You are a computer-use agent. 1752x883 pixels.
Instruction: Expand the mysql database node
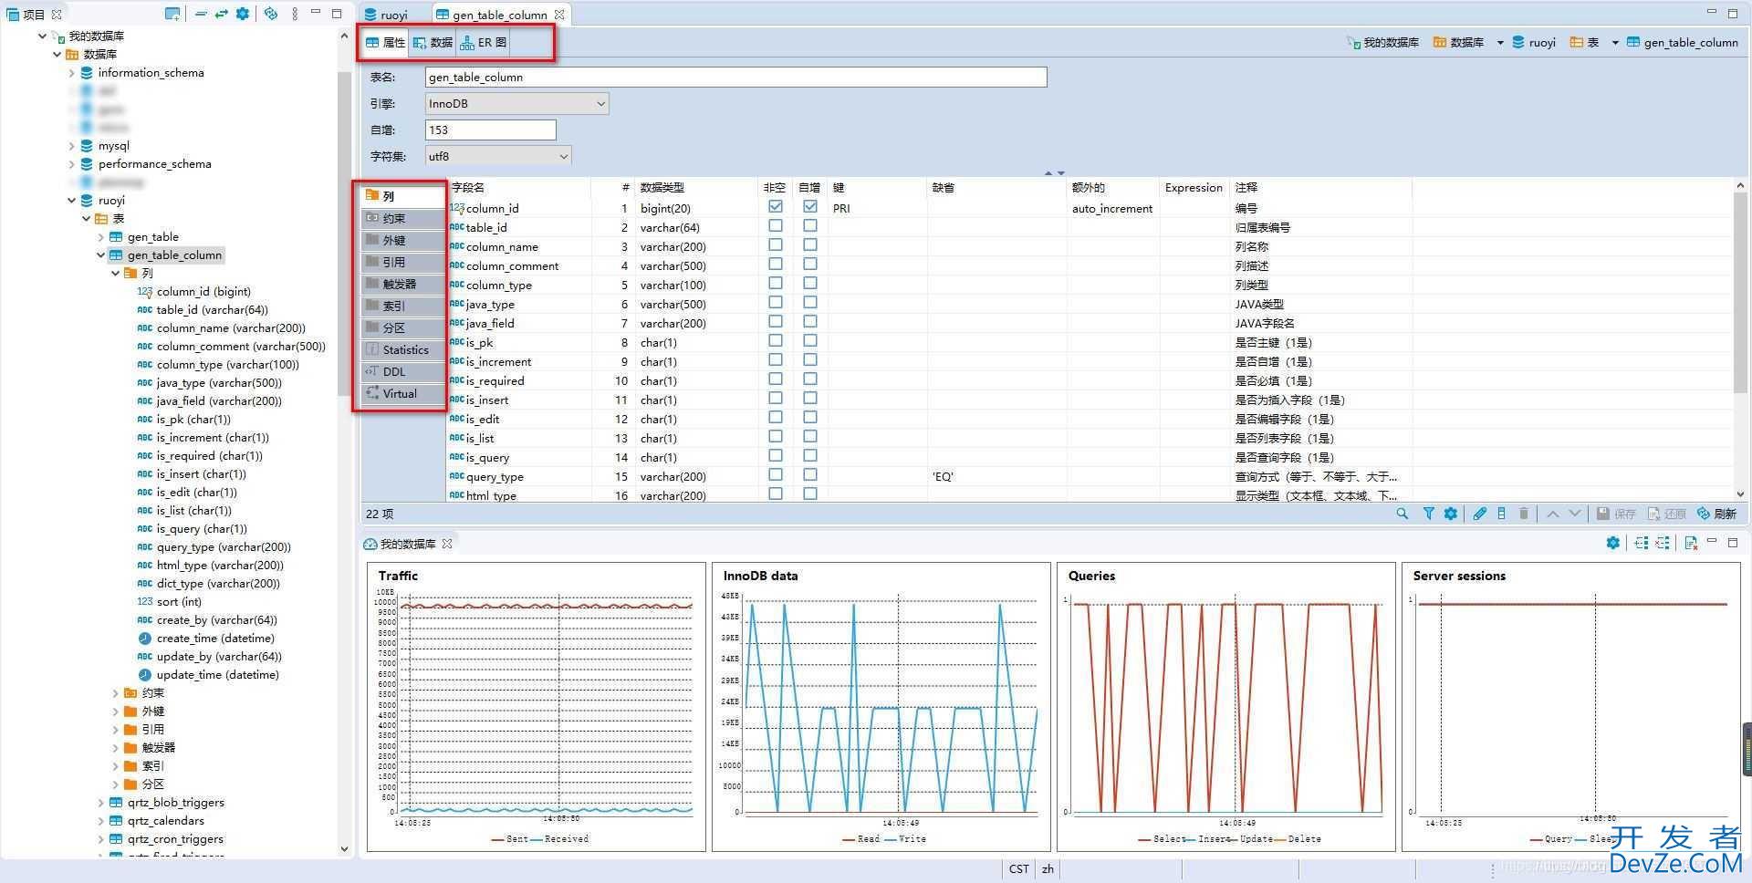[72, 146]
